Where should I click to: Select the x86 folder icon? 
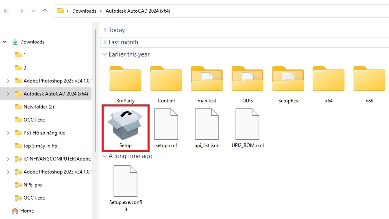point(369,79)
